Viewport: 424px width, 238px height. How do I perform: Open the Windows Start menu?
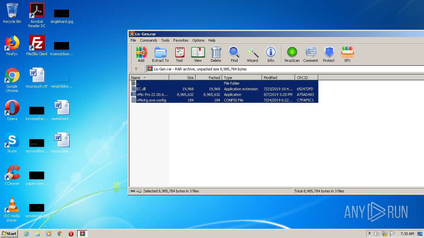(x=9, y=233)
